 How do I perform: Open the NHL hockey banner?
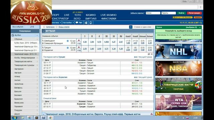click(x=178, y=51)
